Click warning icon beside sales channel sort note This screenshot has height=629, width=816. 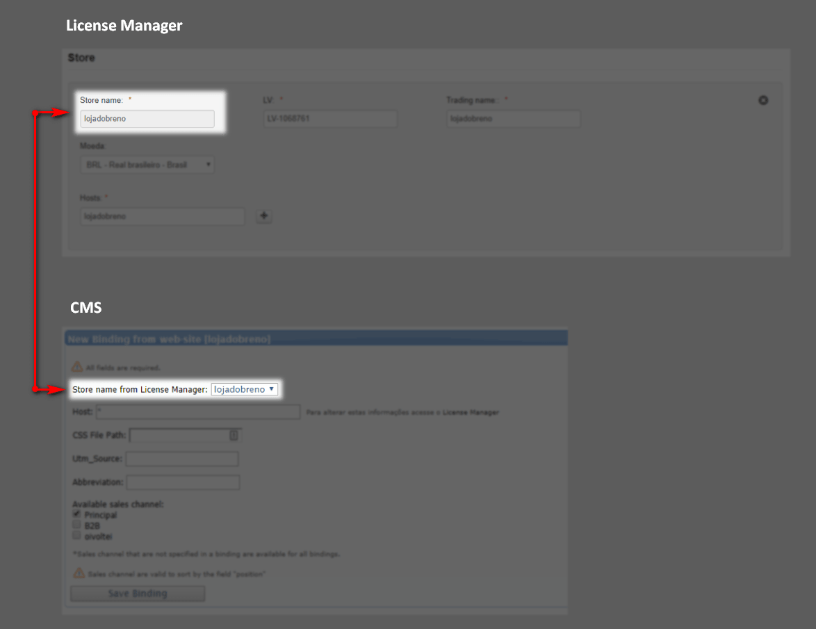pos(79,574)
